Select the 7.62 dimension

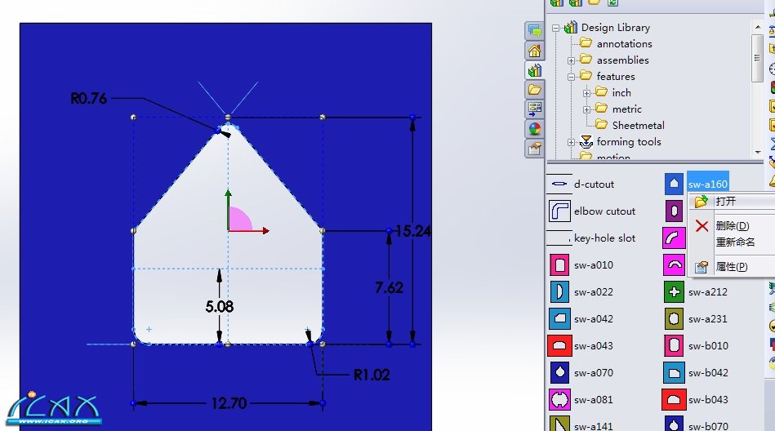(389, 287)
